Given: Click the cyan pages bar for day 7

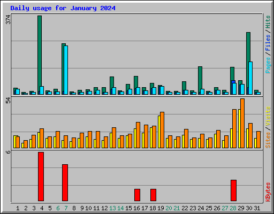Looking at the screenshot, I should click(x=66, y=70).
